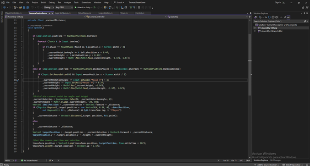
Task: Toggle pin on CameraController.cs tab
Action: (50, 13)
